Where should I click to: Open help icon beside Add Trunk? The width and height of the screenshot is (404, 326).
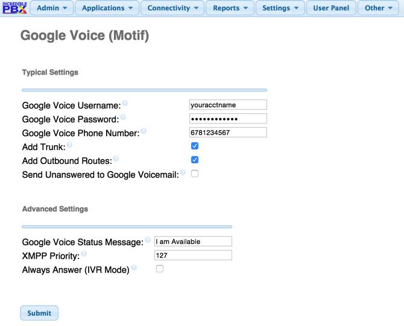(x=69, y=145)
